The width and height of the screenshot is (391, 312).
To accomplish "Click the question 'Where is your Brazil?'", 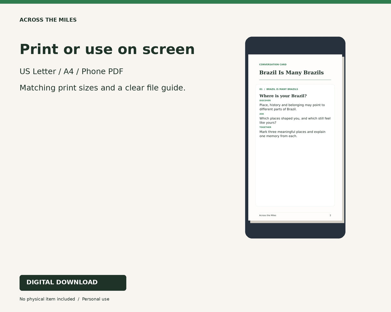I will coord(283,96).
